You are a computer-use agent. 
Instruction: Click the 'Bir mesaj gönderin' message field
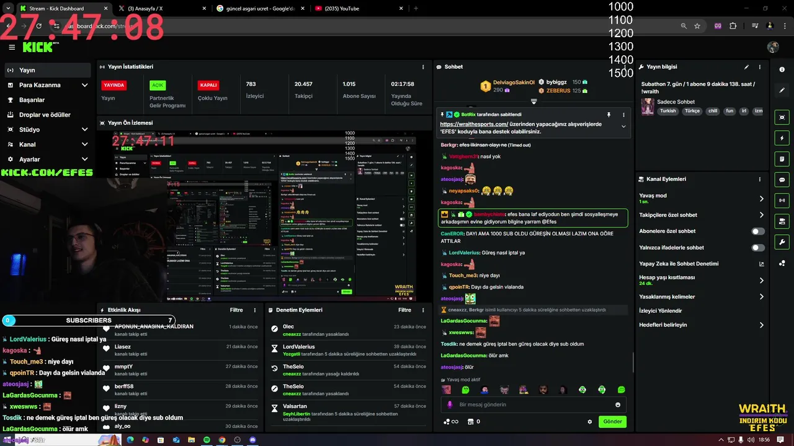pos(533,404)
